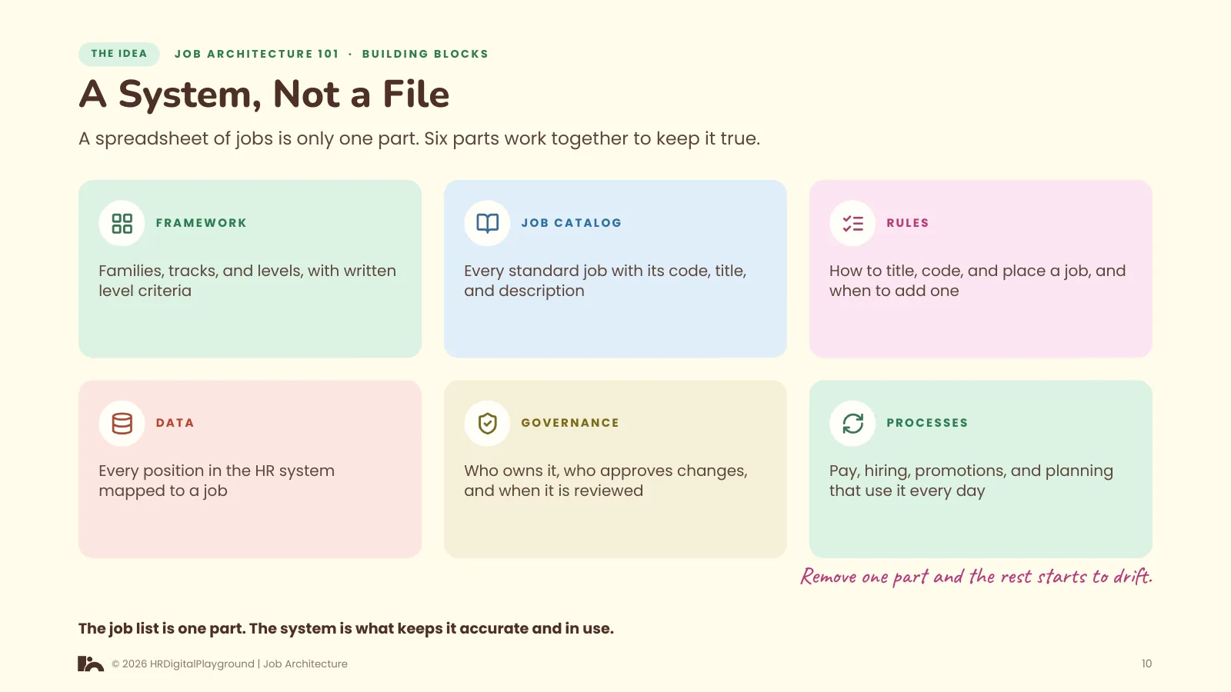Click the 'PROCESSES' card heading
The image size is (1231, 692).
coord(927,423)
